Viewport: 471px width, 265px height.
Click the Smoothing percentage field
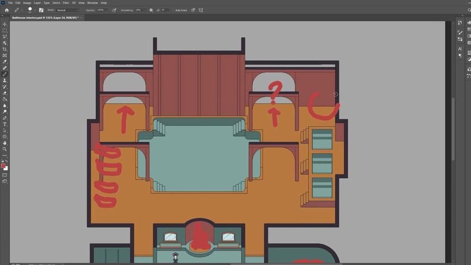click(x=138, y=10)
